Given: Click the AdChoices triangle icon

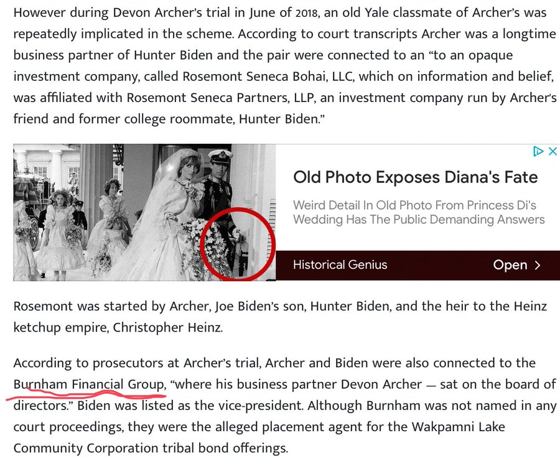Looking at the screenshot, I should pos(538,151).
